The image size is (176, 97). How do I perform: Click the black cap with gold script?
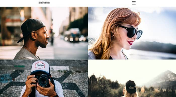click(131, 86)
